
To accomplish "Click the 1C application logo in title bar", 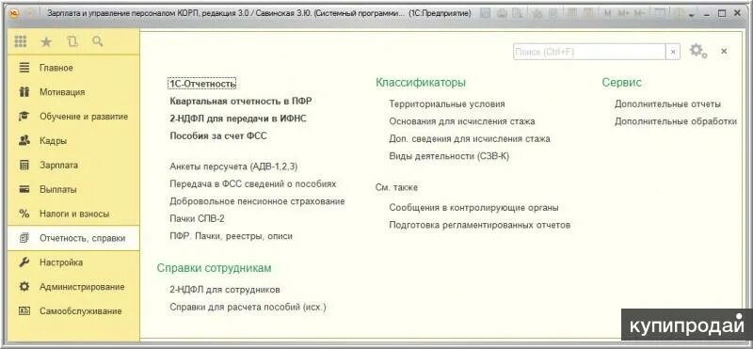I will point(14,13).
